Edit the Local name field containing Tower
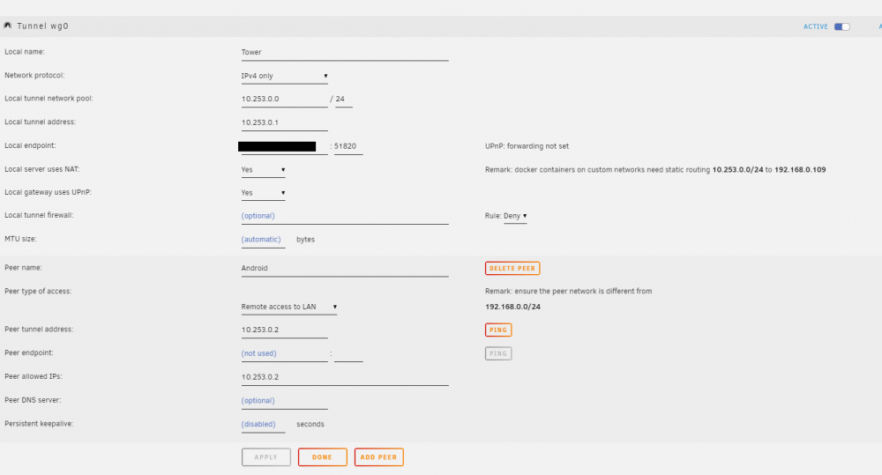Viewport: 882px width, 475px height. (x=345, y=53)
